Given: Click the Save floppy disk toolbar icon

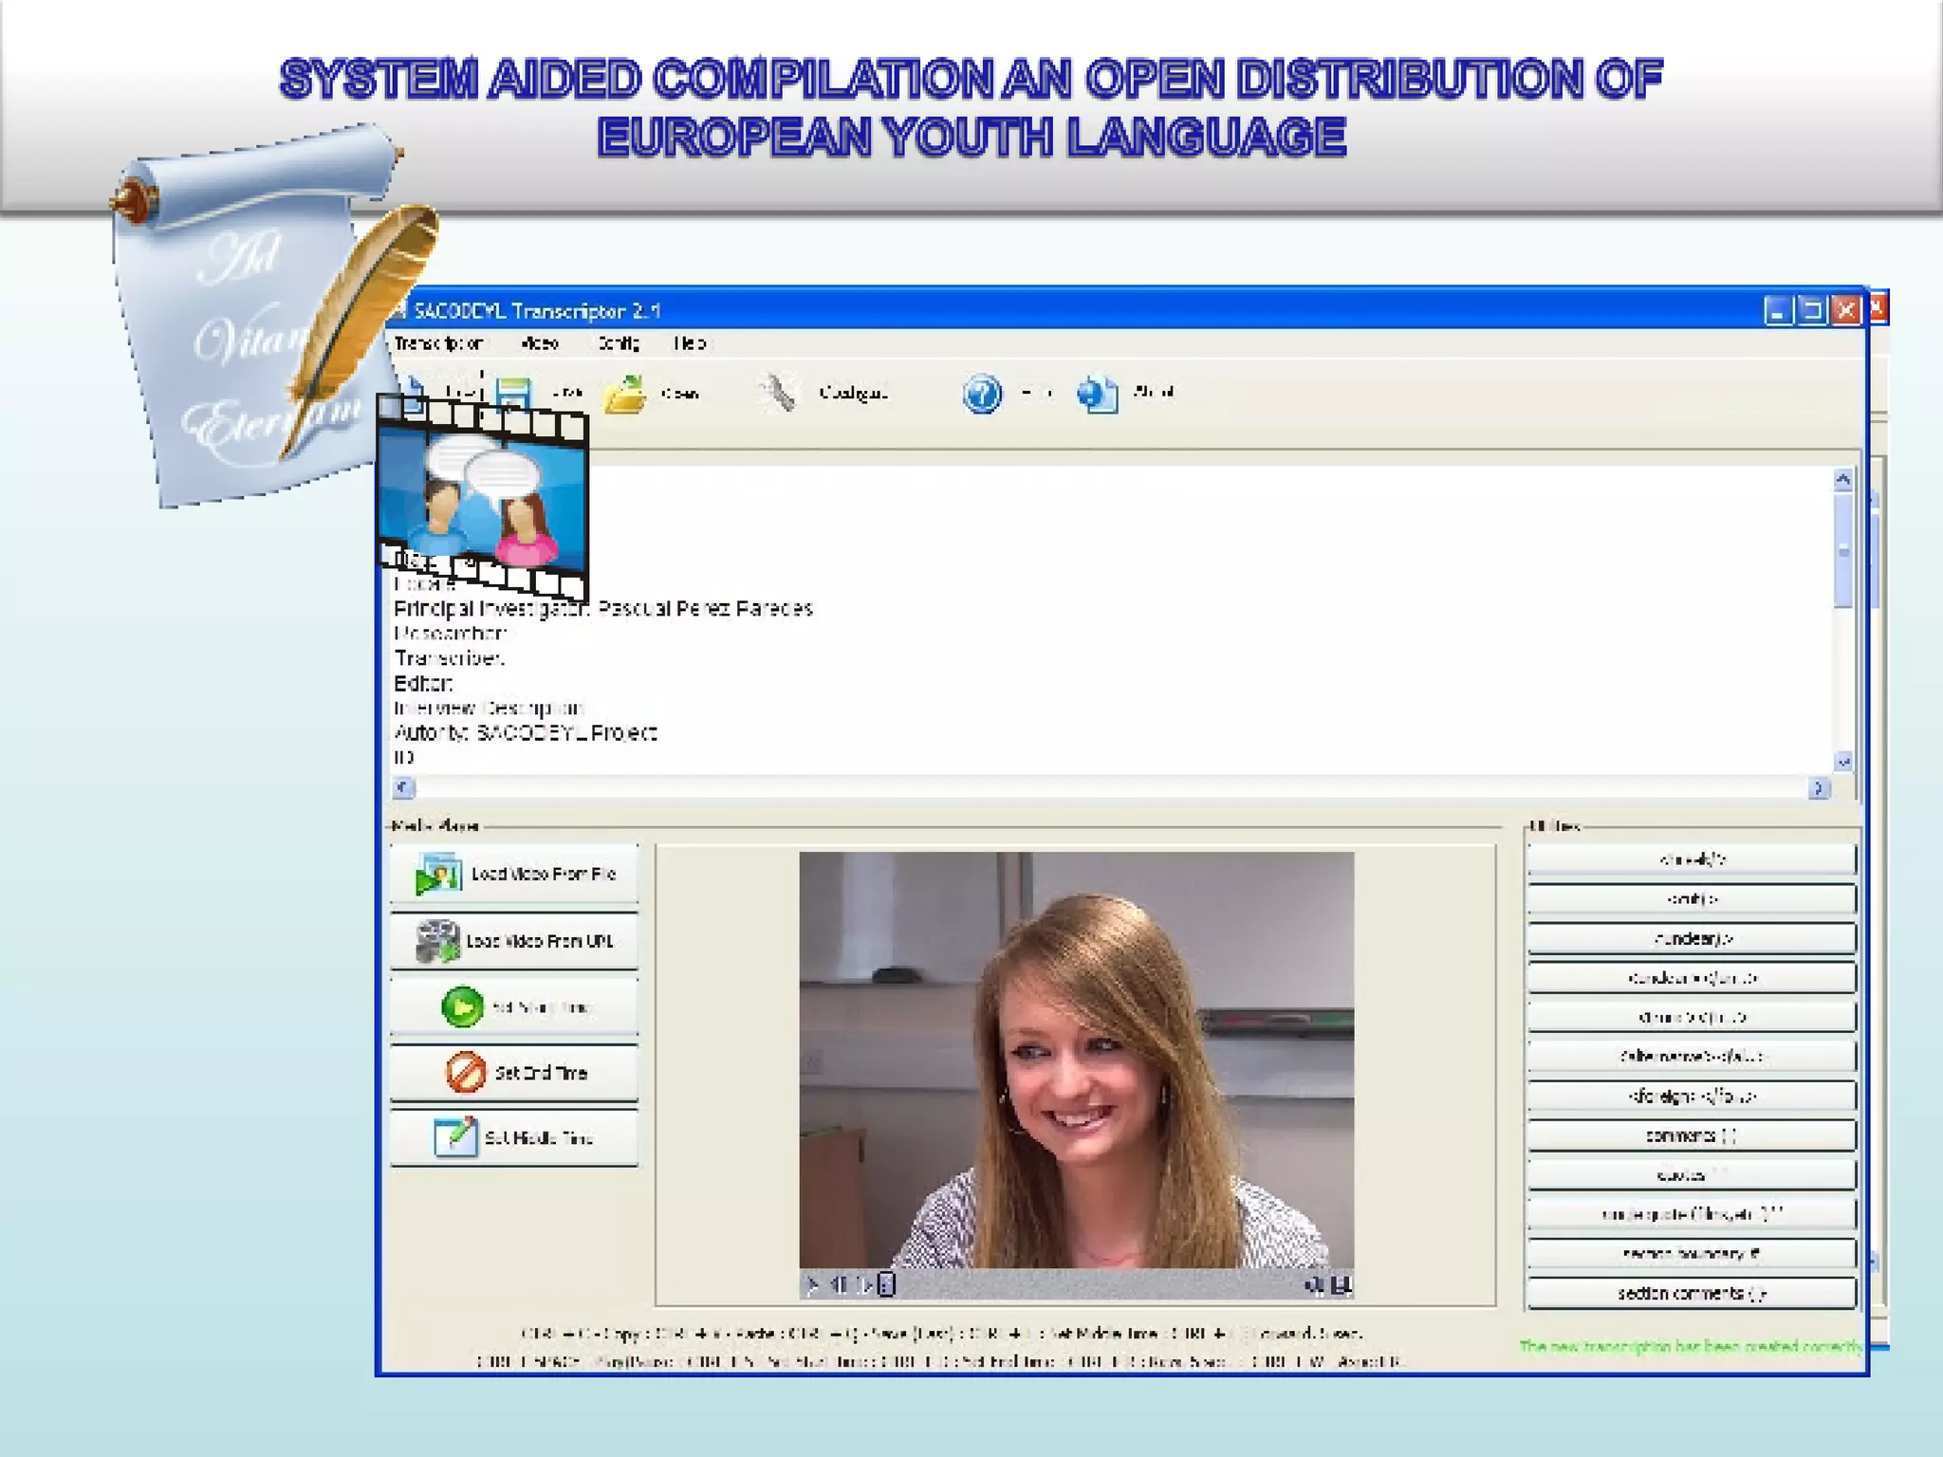Looking at the screenshot, I should 513,391.
